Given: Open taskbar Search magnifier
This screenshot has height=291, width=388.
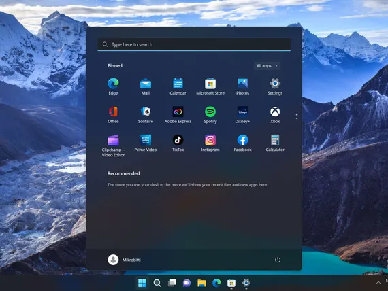Looking at the screenshot, I should coord(157,283).
